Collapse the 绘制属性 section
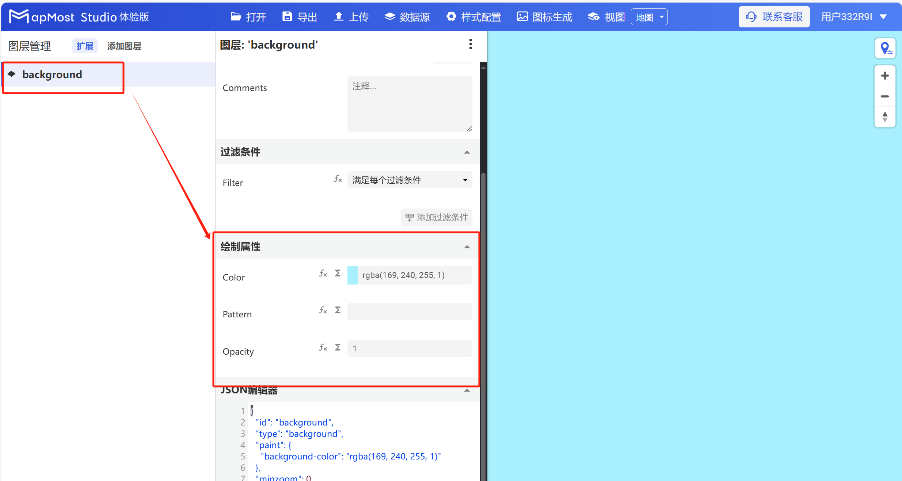The image size is (902, 481). click(x=467, y=247)
